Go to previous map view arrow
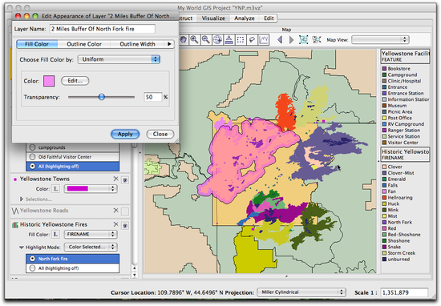Image resolution: width=441 pixels, height=306 pixels. (x=280, y=39)
